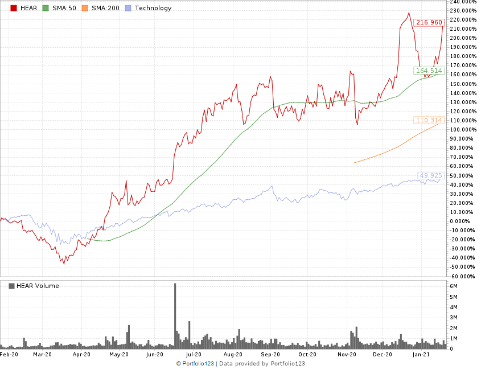Click the tallest mid-June volume spike bar
This screenshot has width=481, height=370.
175,316
